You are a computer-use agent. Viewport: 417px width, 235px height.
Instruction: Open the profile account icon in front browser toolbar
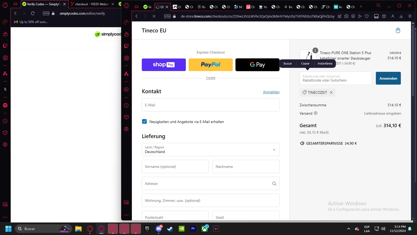tap(393, 16)
